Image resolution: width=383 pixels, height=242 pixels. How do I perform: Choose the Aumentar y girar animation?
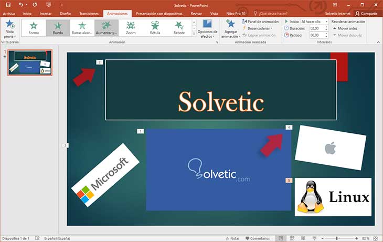pos(107,28)
